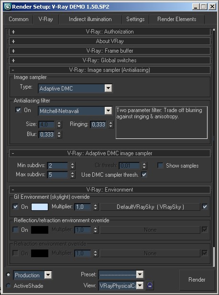Select the ActiveShade radio button
The image size is (219, 295).
click(x=8, y=285)
